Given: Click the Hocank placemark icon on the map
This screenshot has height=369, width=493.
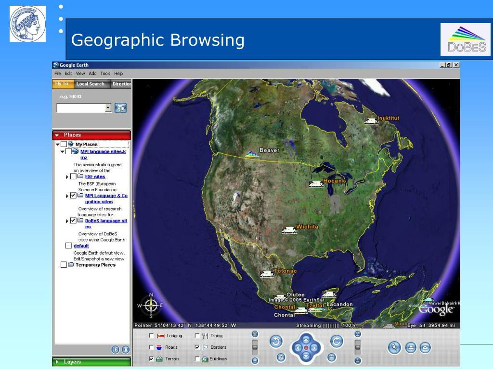Looking at the screenshot, I should pyautogui.click(x=316, y=184).
